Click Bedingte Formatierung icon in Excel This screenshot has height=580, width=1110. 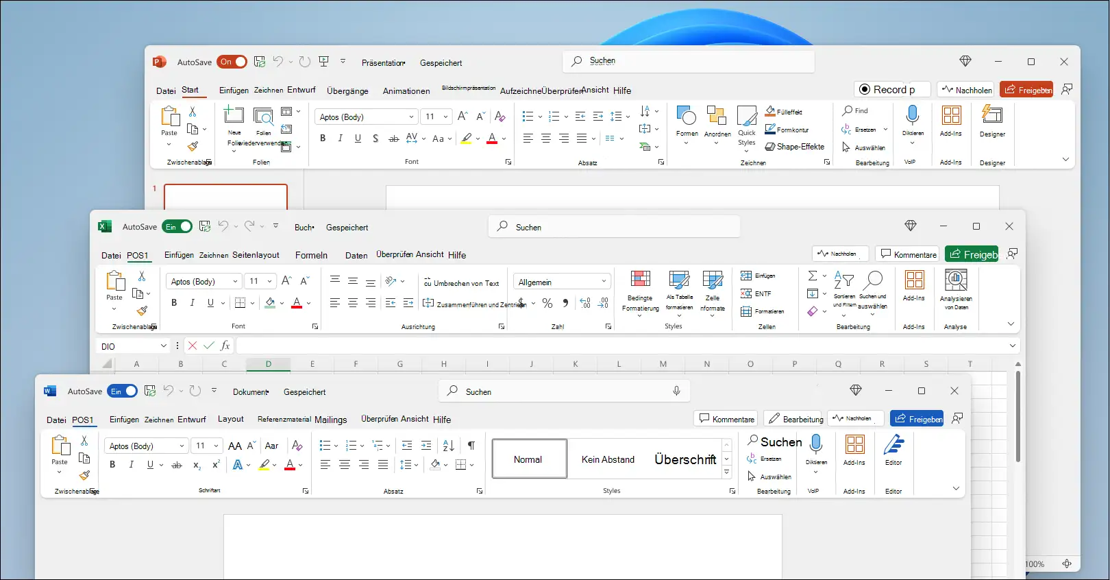[x=640, y=280]
